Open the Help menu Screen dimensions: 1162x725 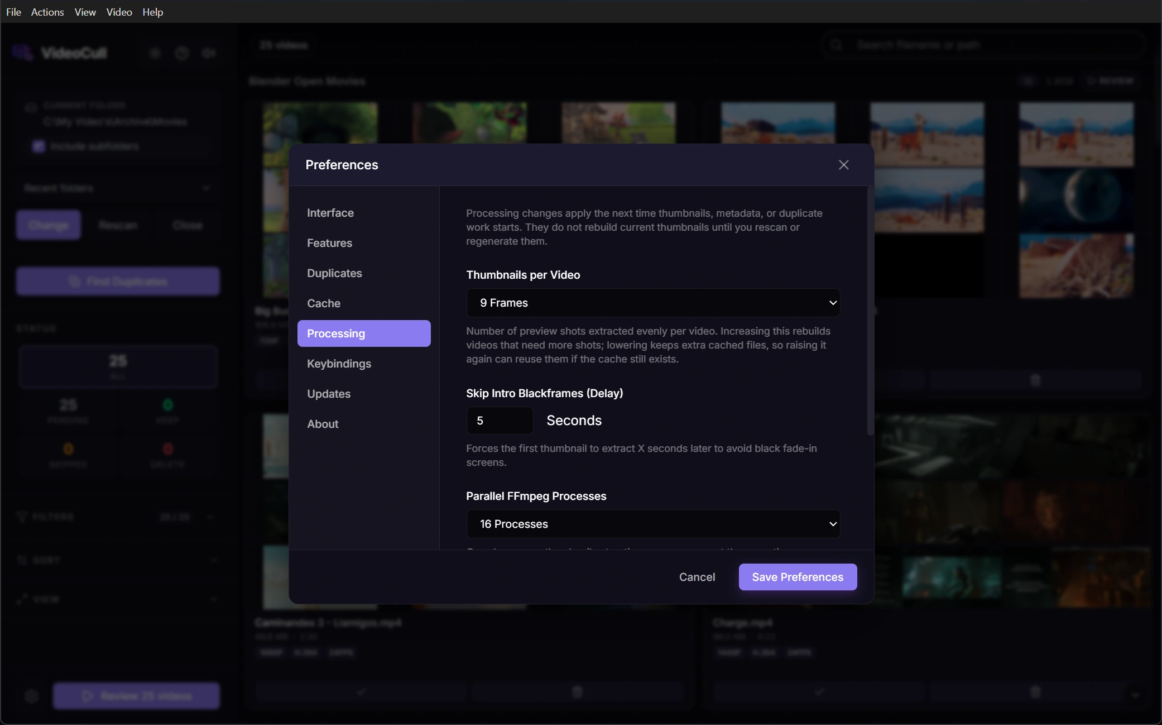[152, 12]
